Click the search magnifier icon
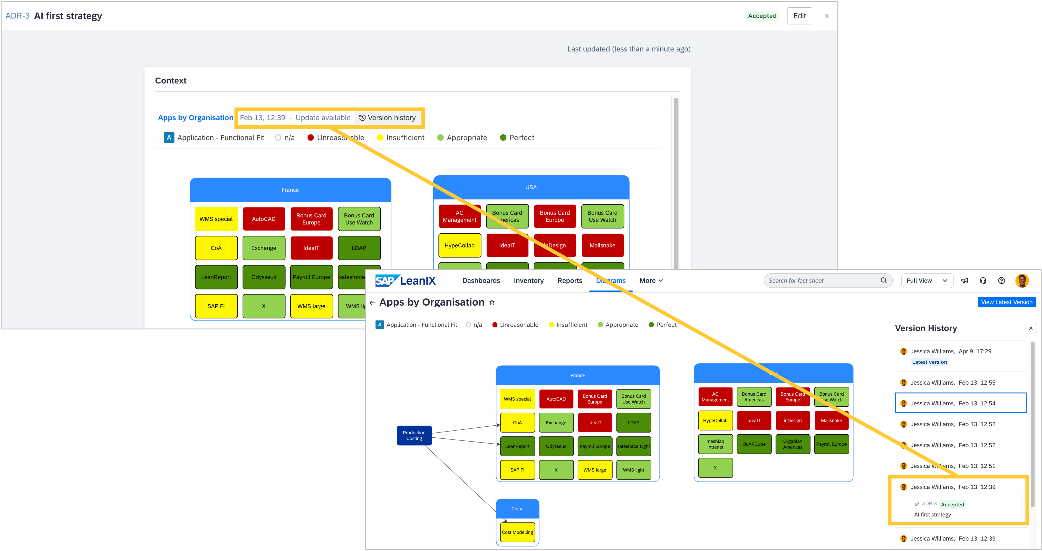The image size is (1042, 551). pos(884,281)
